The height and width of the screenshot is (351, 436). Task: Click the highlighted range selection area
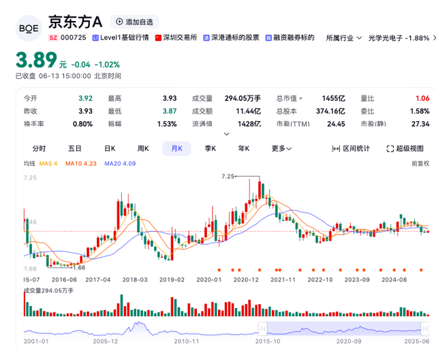click(x=344, y=329)
